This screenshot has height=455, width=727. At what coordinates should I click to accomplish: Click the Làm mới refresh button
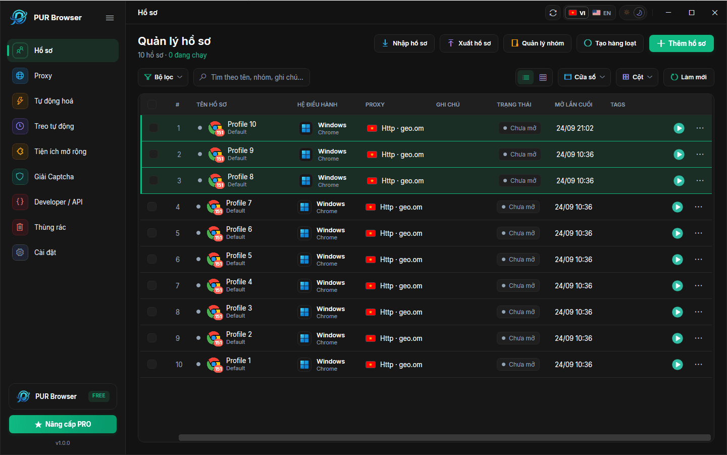click(689, 77)
